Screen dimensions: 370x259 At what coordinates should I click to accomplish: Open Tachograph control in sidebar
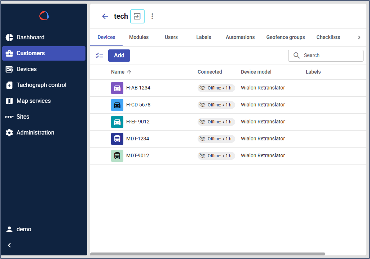(41, 85)
